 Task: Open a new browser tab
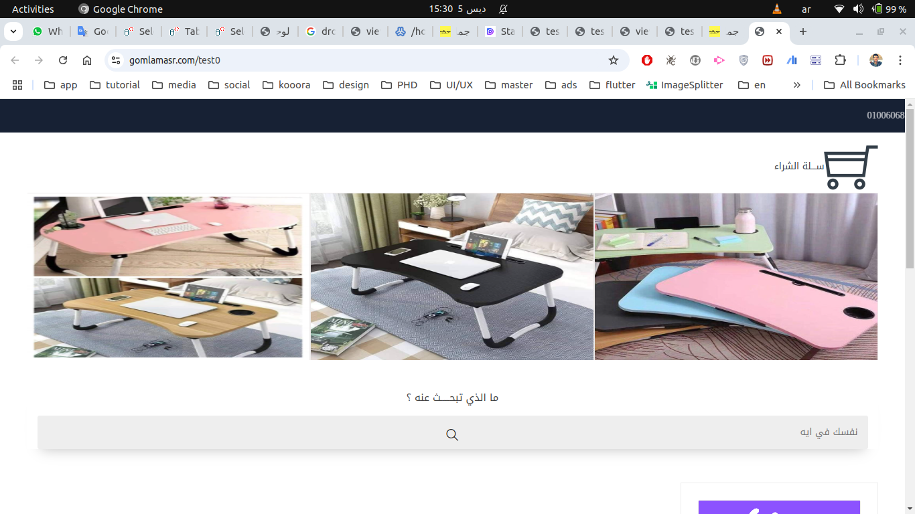click(x=803, y=31)
